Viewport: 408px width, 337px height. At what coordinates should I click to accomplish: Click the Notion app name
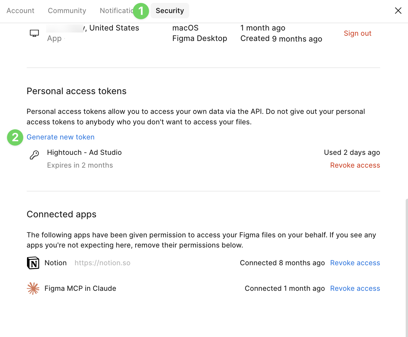coord(56,263)
